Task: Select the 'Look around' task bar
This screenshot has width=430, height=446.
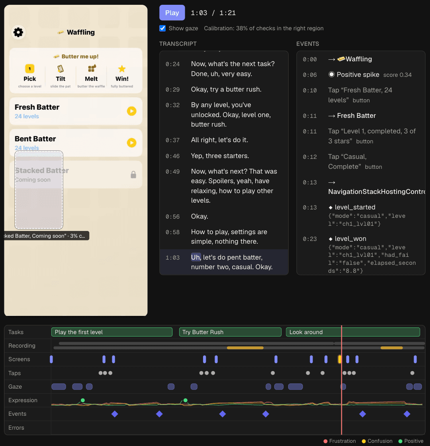Action: click(353, 332)
